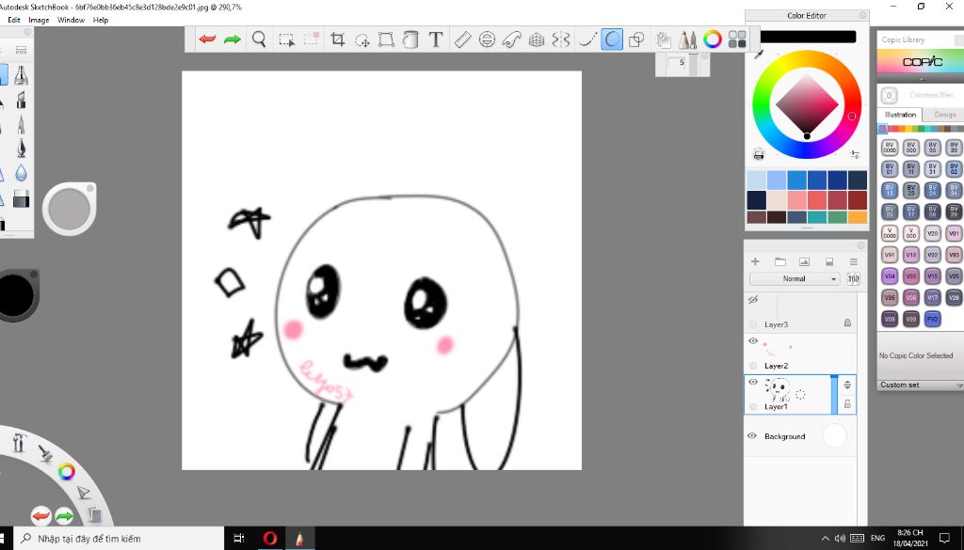
Task: Open the Opera browser from taskbar
Action: tap(270, 538)
